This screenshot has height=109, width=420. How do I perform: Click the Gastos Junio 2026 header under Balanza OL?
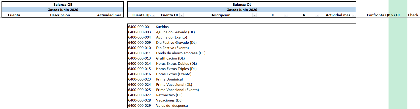tap(242, 10)
